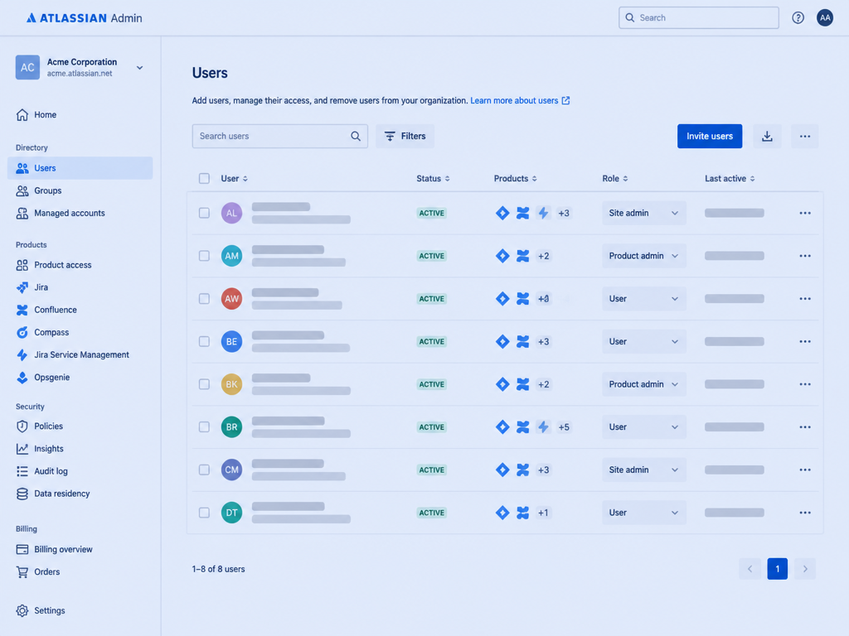Open row actions for user DT

coord(804,512)
